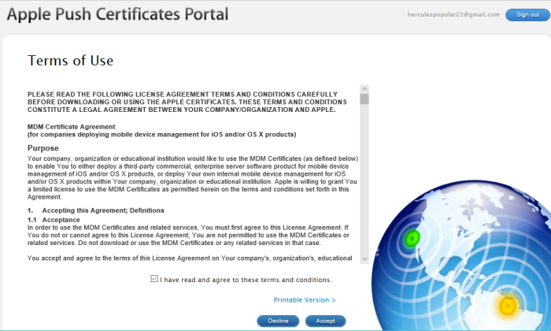Select the herculespopular22@gmail.com account text

[453, 14]
